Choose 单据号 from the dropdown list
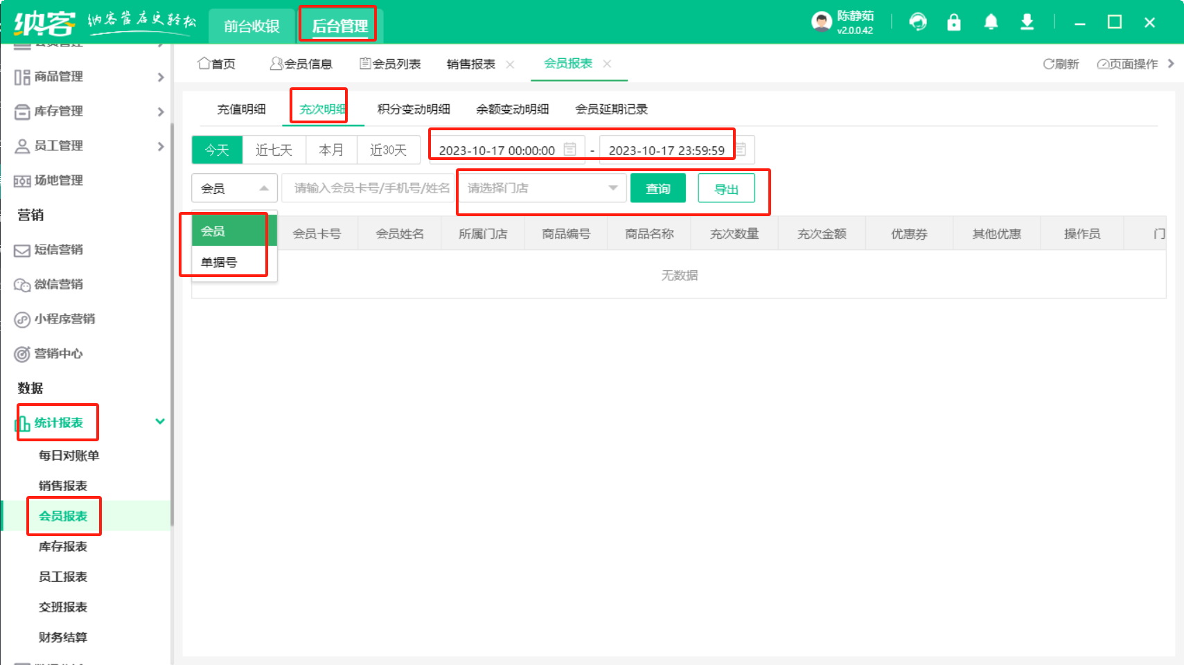 click(219, 263)
